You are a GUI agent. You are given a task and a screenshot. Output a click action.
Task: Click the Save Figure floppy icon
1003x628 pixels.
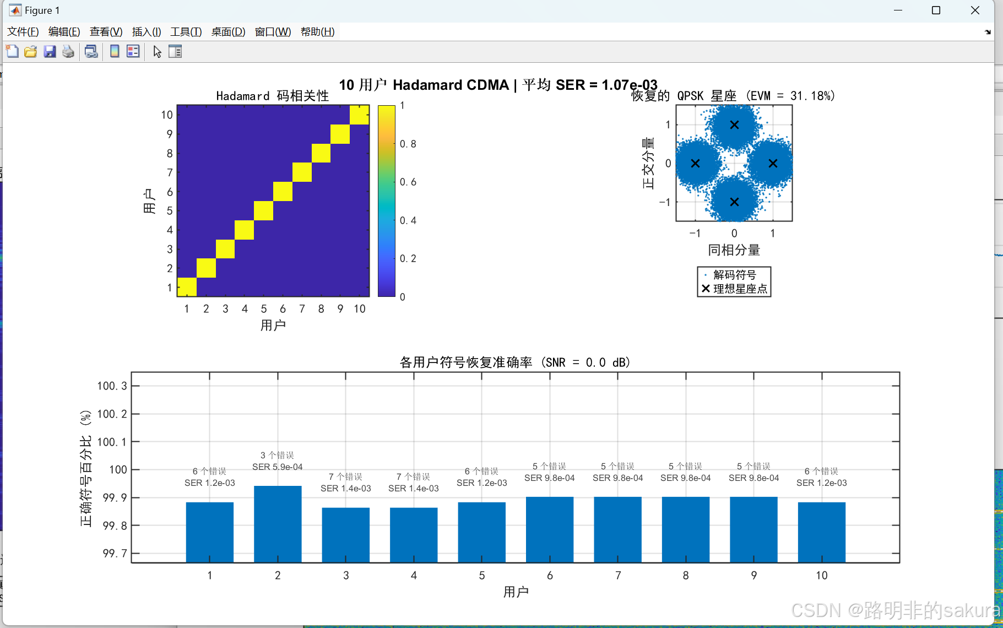click(50, 52)
